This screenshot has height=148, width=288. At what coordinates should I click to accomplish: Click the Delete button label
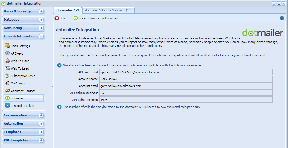pos(64,18)
